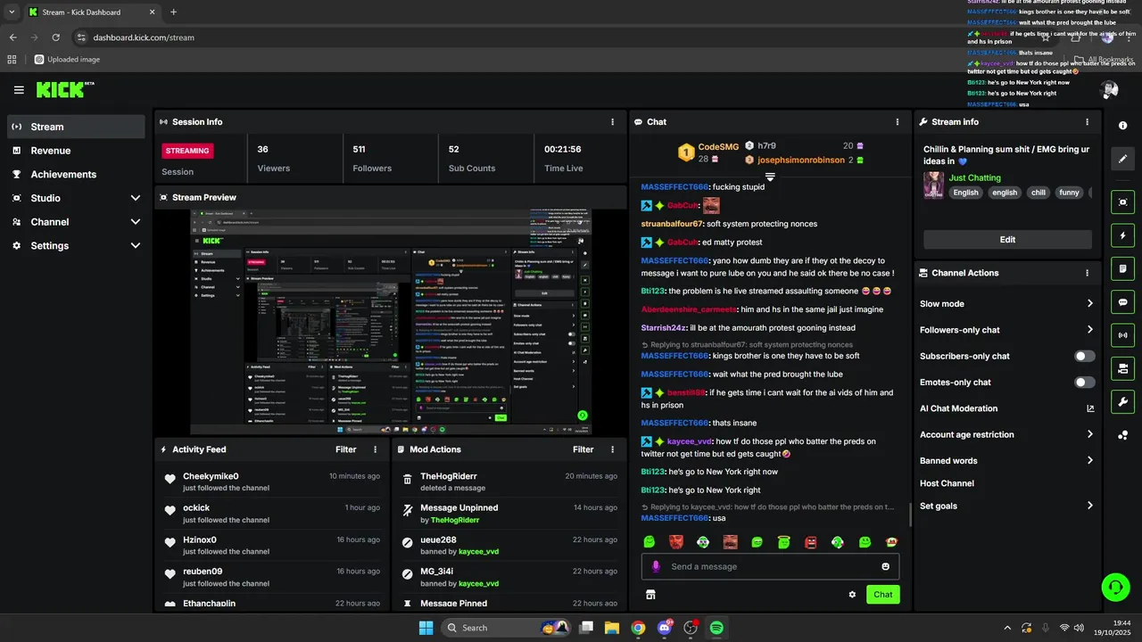This screenshot has height=642, width=1142.
Task: Toggle the wrench stream info icon in sidebar
Action: tap(1123, 401)
